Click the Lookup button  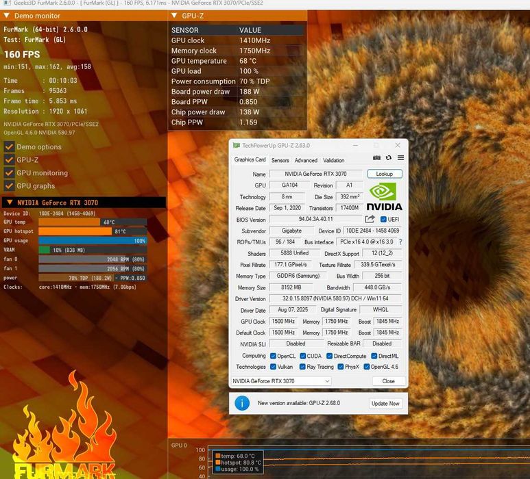tap(385, 174)
